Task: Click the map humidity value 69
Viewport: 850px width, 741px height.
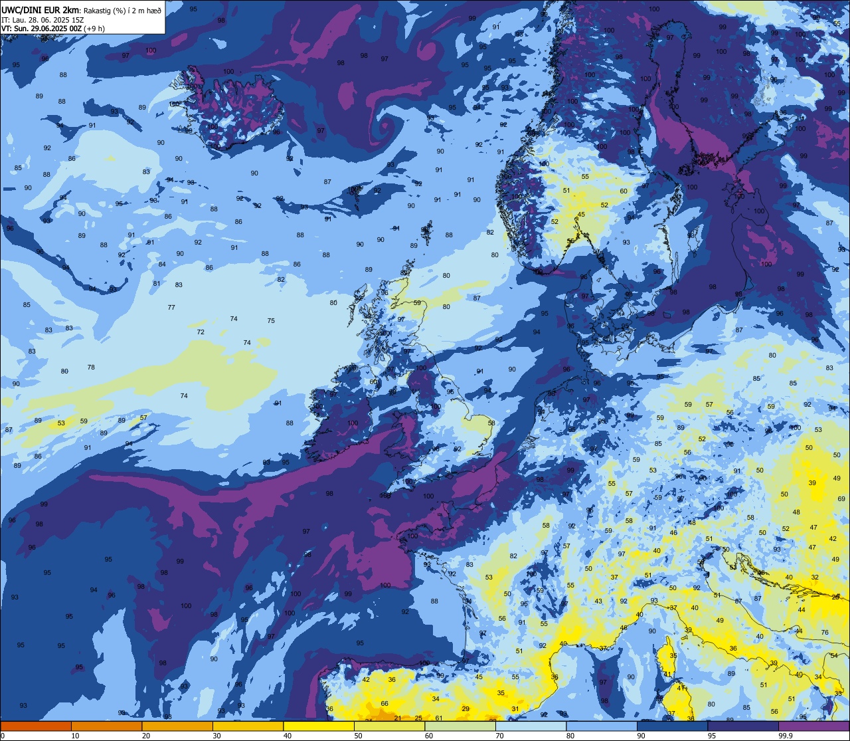Action: (841, 498)
